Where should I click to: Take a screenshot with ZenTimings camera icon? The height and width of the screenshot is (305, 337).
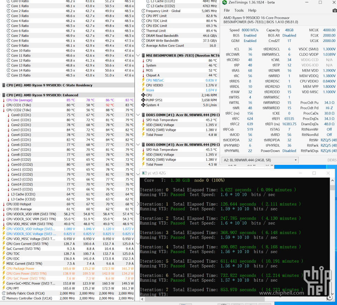click(334, 10)
